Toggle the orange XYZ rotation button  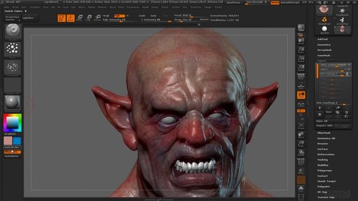(x=301, y=111)
